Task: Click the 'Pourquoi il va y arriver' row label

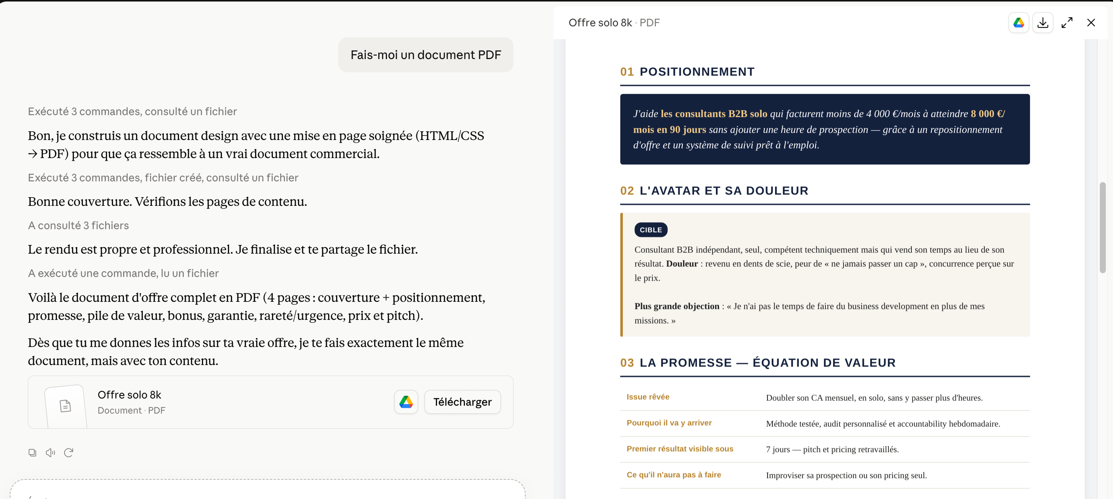Action: pos(669,423)
